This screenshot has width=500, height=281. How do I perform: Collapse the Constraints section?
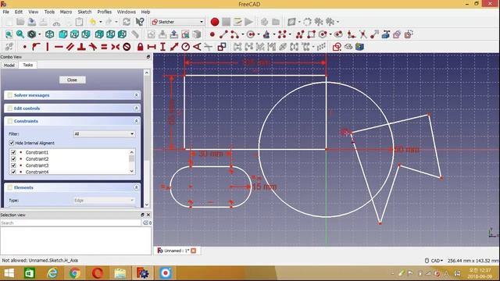136,122
